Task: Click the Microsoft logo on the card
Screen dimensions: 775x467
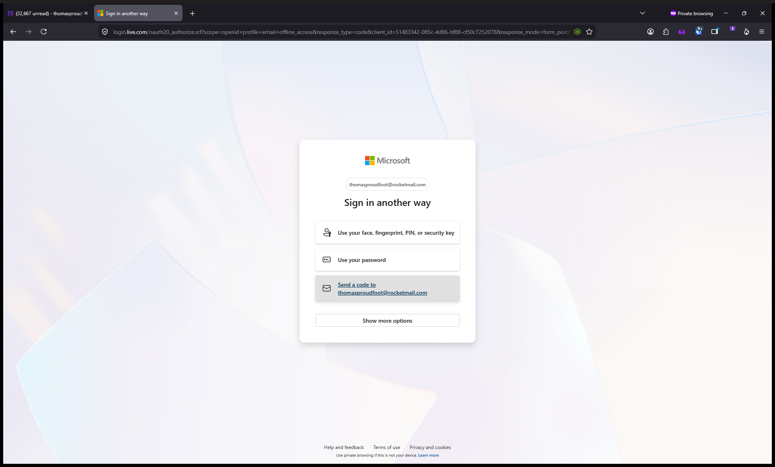Action: 387,161
